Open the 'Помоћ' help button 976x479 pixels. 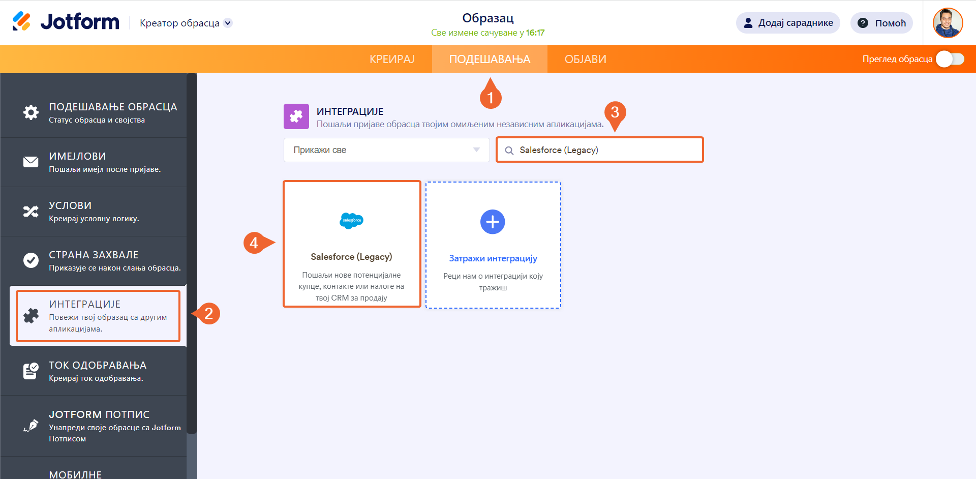click(881, 23)
